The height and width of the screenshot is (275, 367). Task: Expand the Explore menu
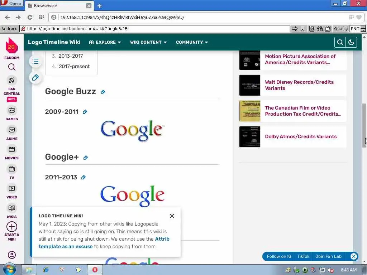tap(105, 42)
